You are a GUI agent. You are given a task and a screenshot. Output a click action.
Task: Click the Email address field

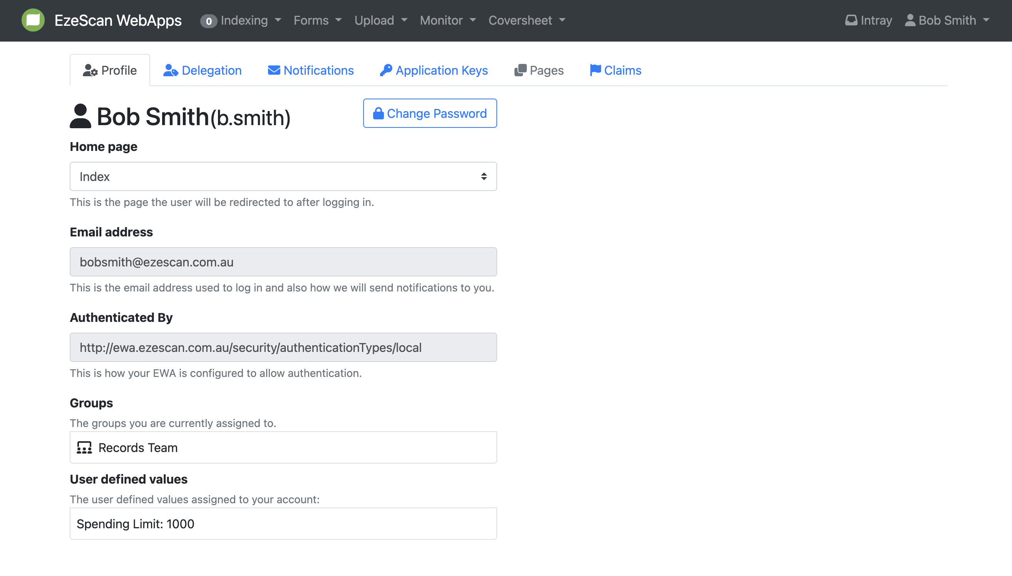click(x=283, y=262)
